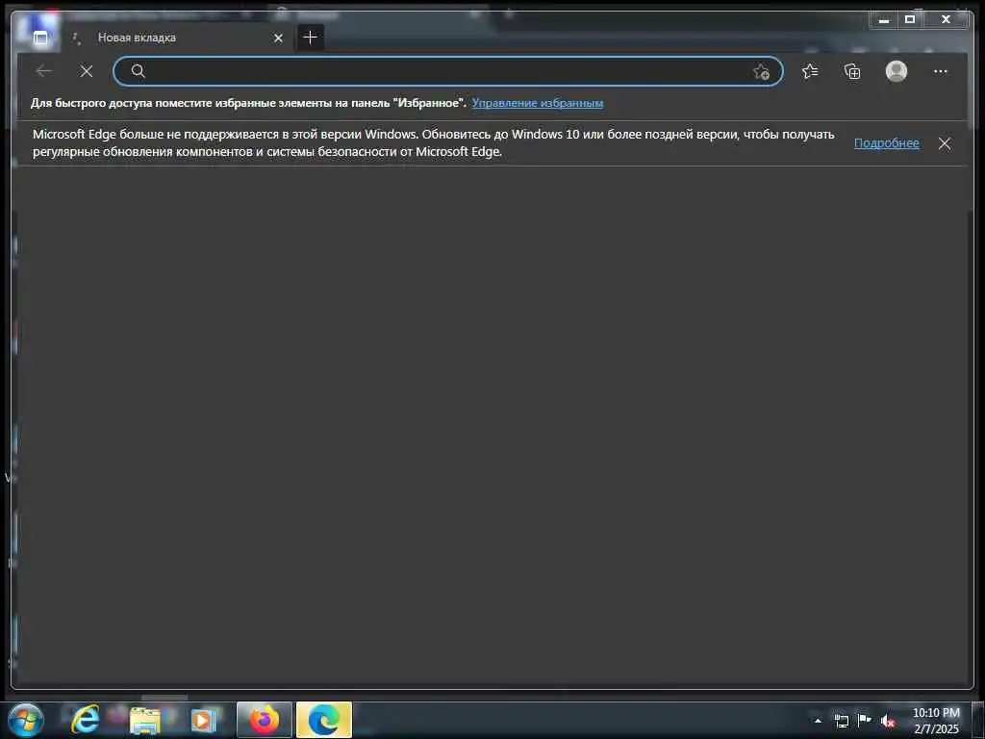Select the Новая вкладка tab
Screen dimensions: 985x739
point(177,38)
